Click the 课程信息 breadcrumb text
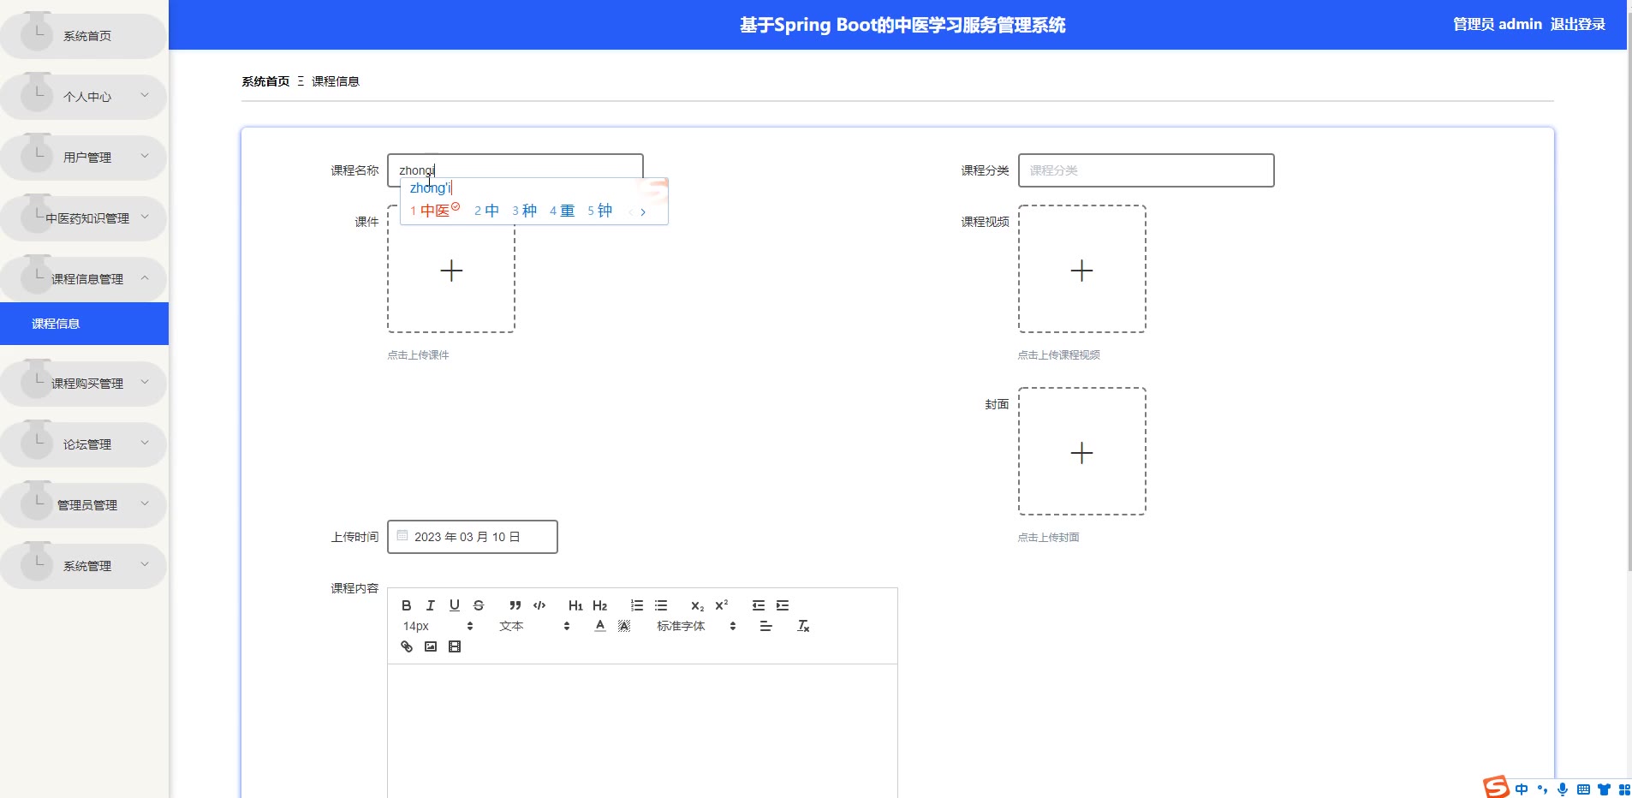 pyautogui.click(x=336, y=81)
